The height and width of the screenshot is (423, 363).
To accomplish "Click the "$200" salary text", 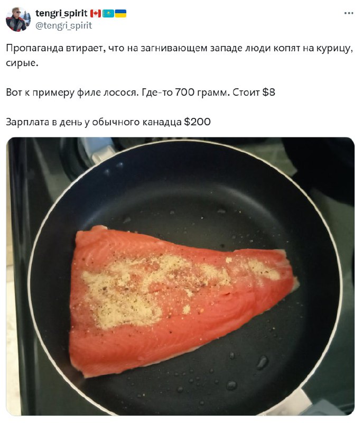I will (x=197, y=122).
